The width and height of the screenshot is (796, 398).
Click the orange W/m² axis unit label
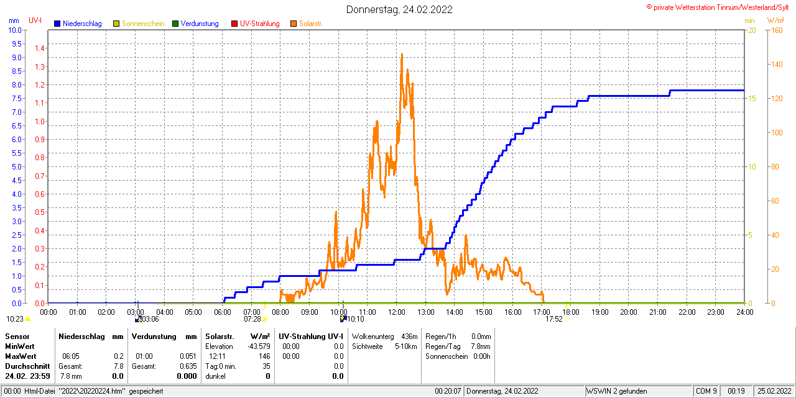coord(775,20)
